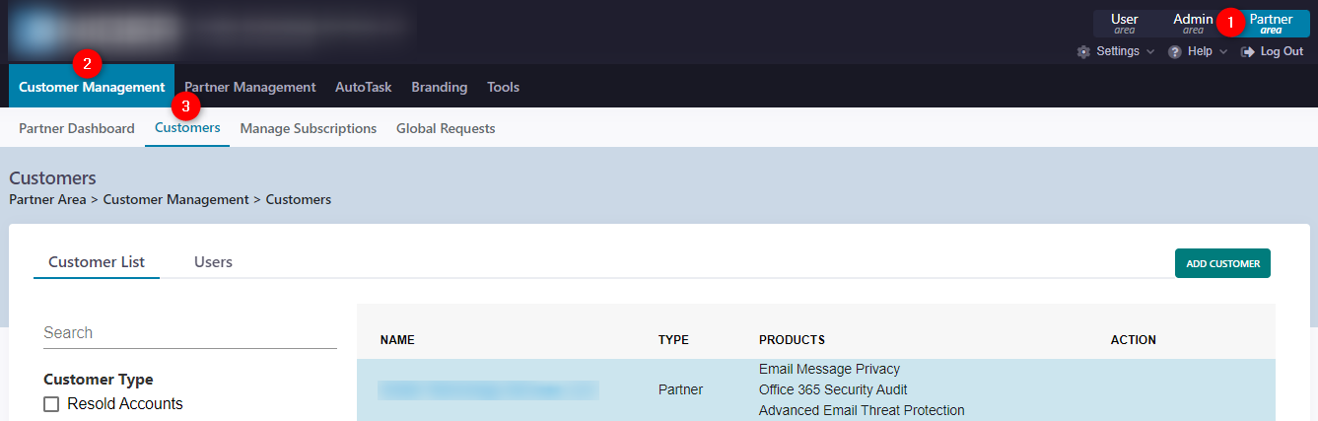Screen dimensions: 1318x421
Task: Open the Partner Management menu
Action: 250,87
